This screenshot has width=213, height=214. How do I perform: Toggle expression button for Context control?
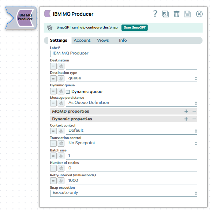pyautogui.click(x=53, y=131)
